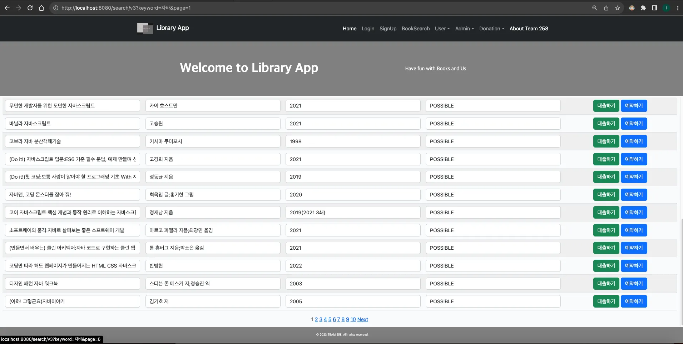Viewport: 683px width, 344px height.
Task: Open the browser extensions puzzle icon
Action: tap(643, 8)
